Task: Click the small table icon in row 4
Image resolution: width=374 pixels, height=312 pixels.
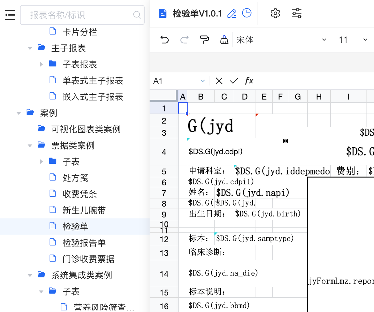Action: click(285, 141)
